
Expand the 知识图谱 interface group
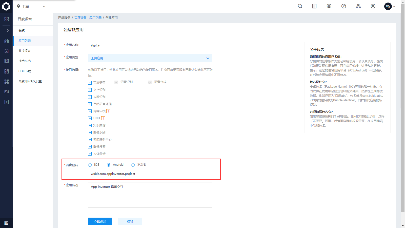pos(90,125)
